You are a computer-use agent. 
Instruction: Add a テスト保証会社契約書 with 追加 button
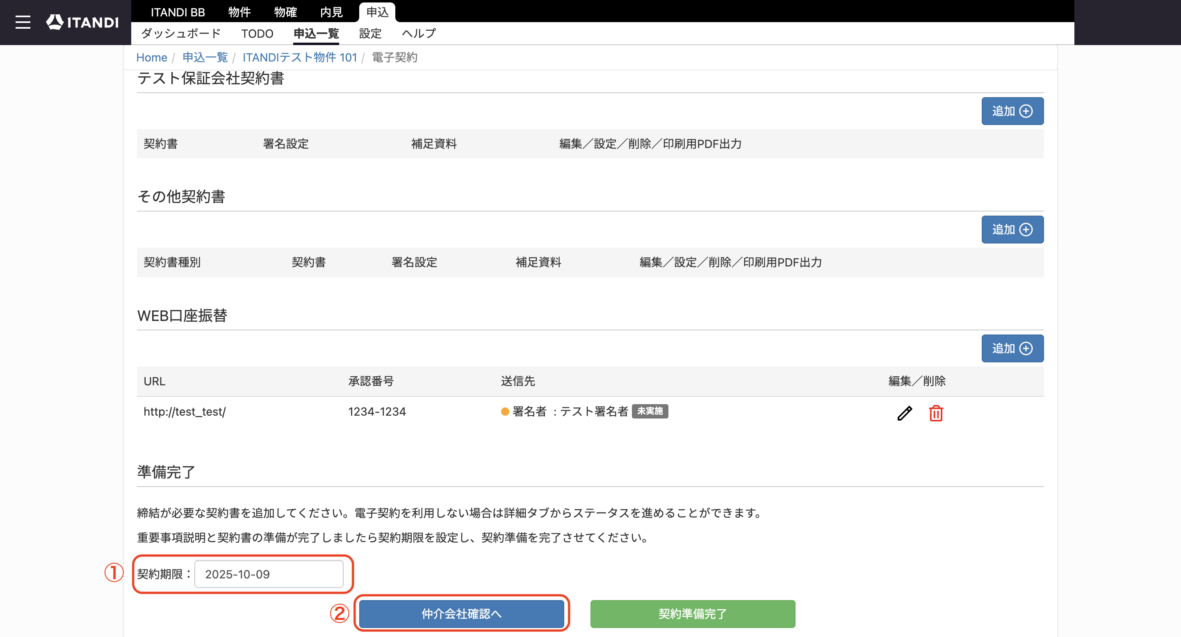[x=1012, y=111]
